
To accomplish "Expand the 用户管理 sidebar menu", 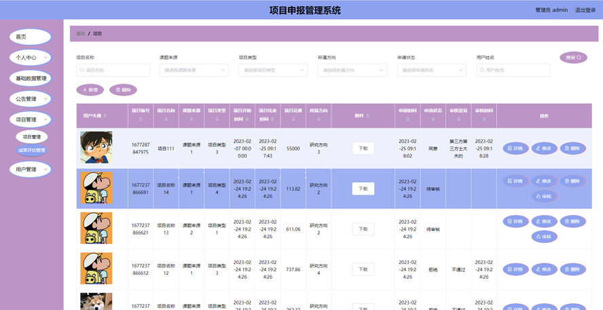I will coord(31,169).
